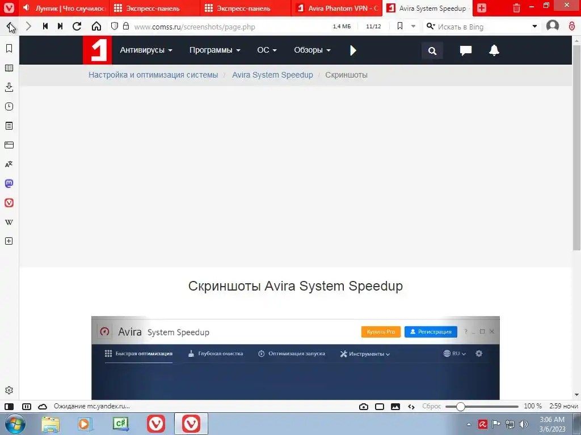Open Avira System Speedup breadcrumb link

[x=272, y=75]
